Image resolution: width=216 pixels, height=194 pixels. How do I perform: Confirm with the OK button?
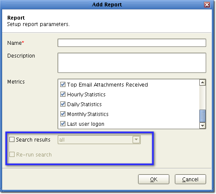tap(154, 180)
